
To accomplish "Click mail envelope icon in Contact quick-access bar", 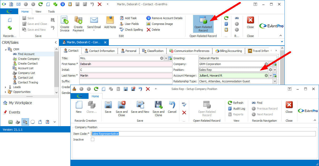I will [18, 4].
